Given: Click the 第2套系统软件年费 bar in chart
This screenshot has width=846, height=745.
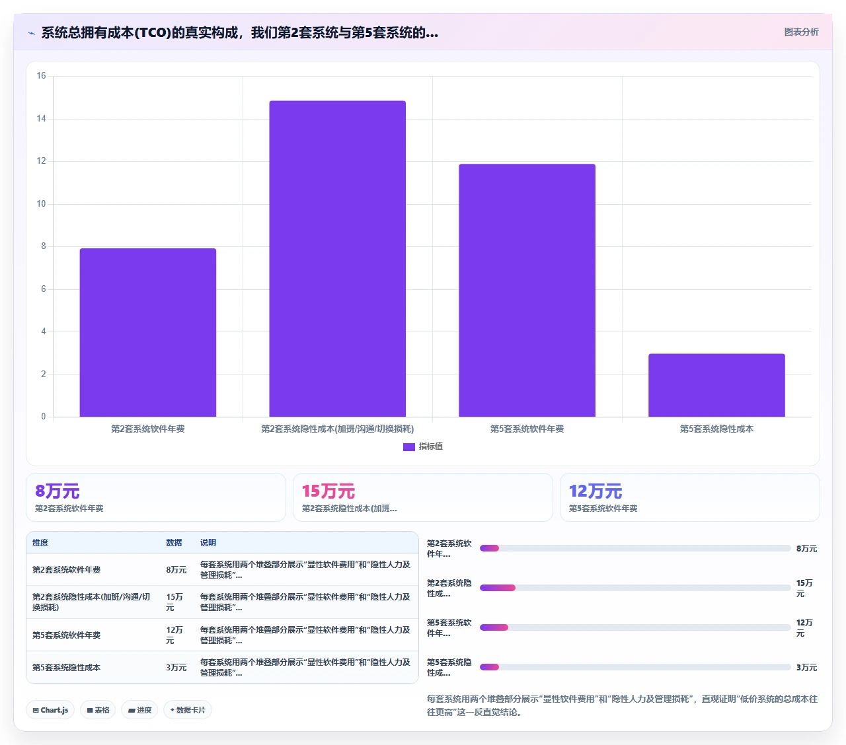Looking at the screenshot, I should coord(148,333).
